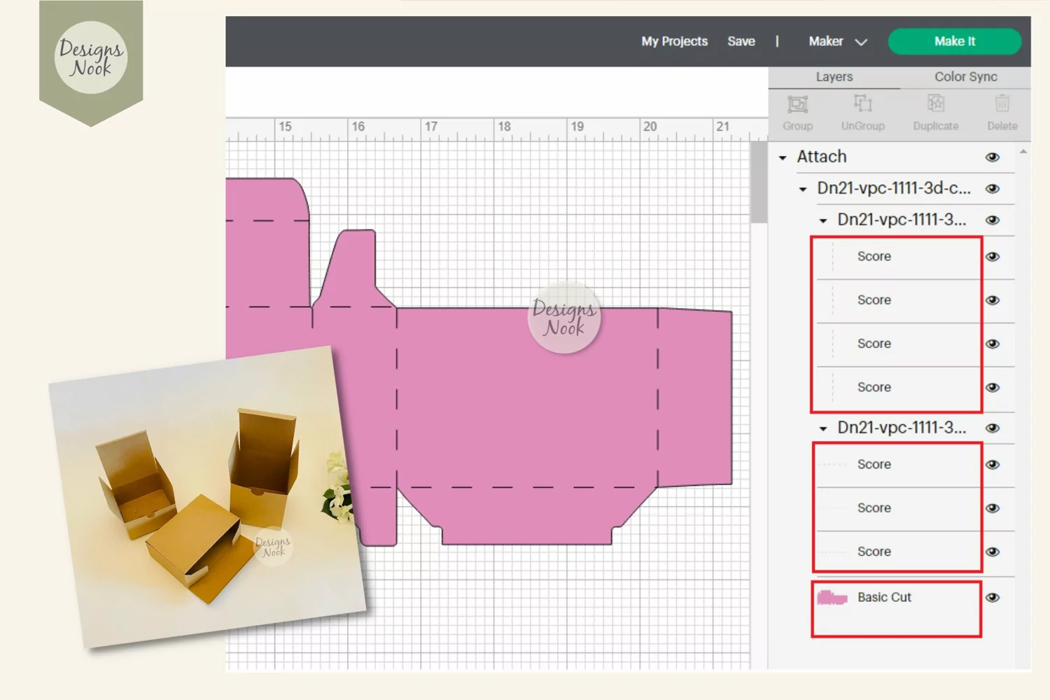Click the canvas vertical scrollbar
1050x700 pixels.
(x=759, y=183)
